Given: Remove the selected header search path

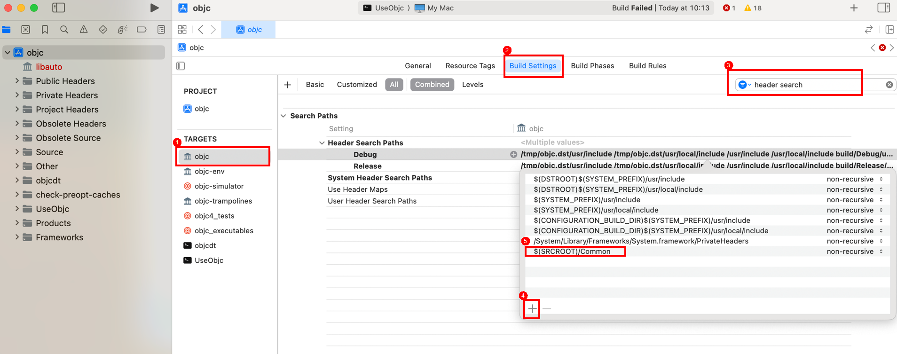Looking at the screenshot, I should (547, 309).
